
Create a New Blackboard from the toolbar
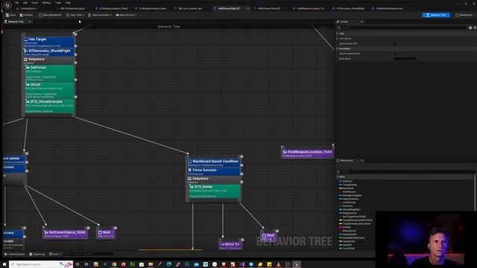pyautogui.click(x=50, y=15)
